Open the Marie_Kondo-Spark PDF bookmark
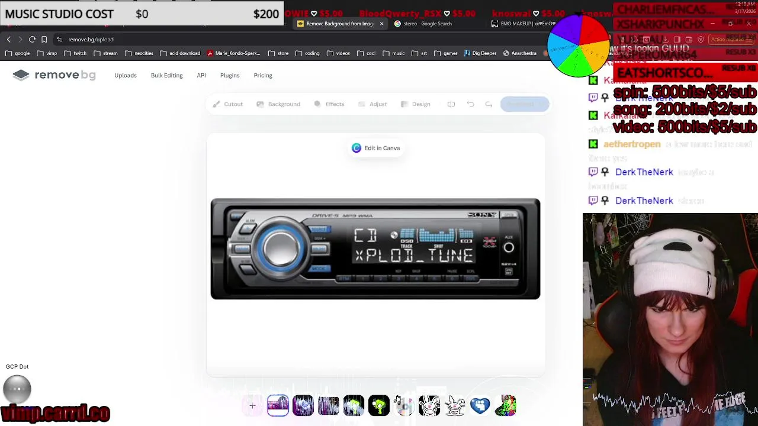 (234, 53)
